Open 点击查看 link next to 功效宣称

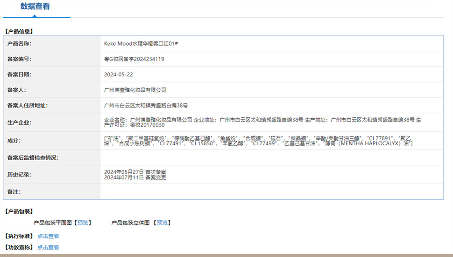click(x=48, y=248)
